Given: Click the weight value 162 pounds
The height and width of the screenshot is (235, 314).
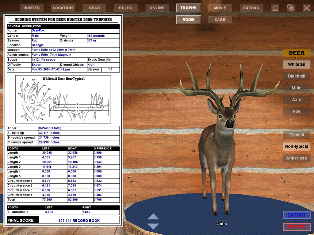Looking at the screenshot, I should click(x=96, y=36).
